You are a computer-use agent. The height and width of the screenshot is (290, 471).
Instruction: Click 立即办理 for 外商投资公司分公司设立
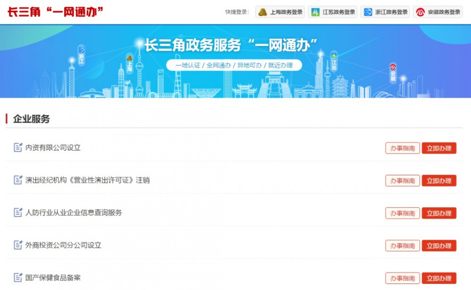[x=439, y=246]
